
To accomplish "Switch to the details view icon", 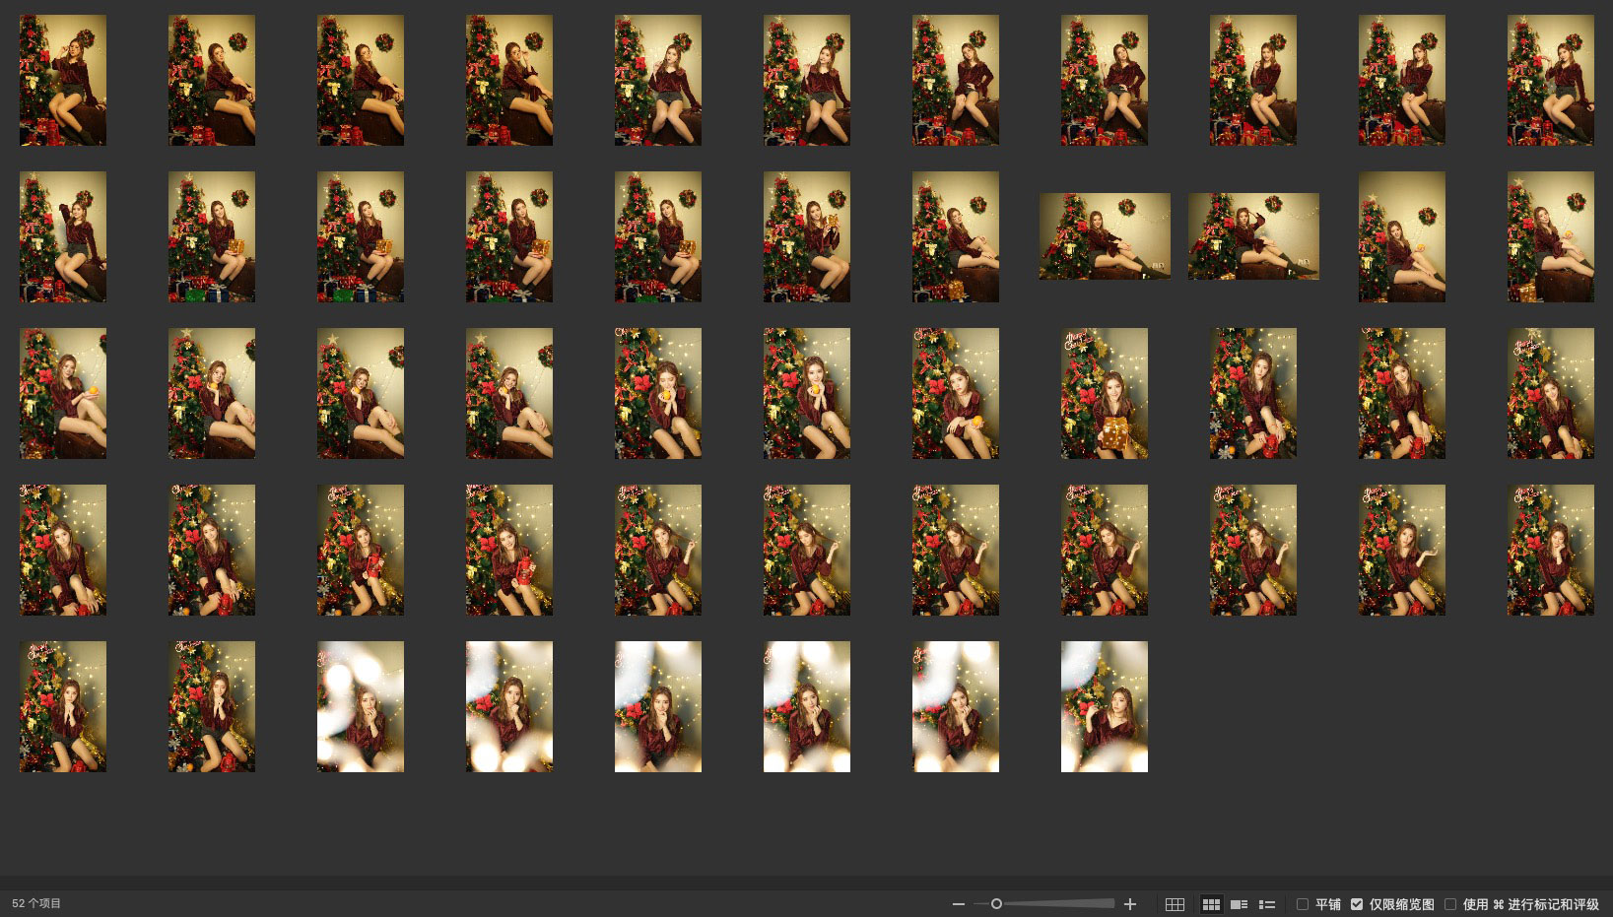I will [x=1240, y=904].
